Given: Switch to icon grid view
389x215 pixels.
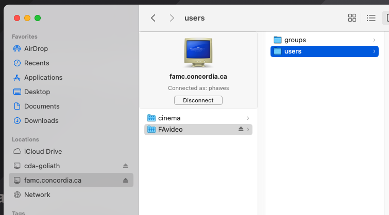Looking at the screenshot, I should pos(352,18).
